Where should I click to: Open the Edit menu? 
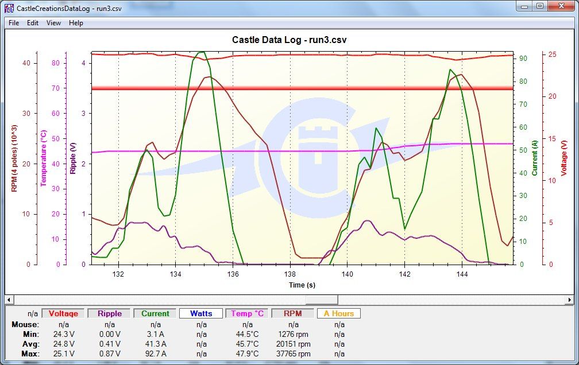33,23
